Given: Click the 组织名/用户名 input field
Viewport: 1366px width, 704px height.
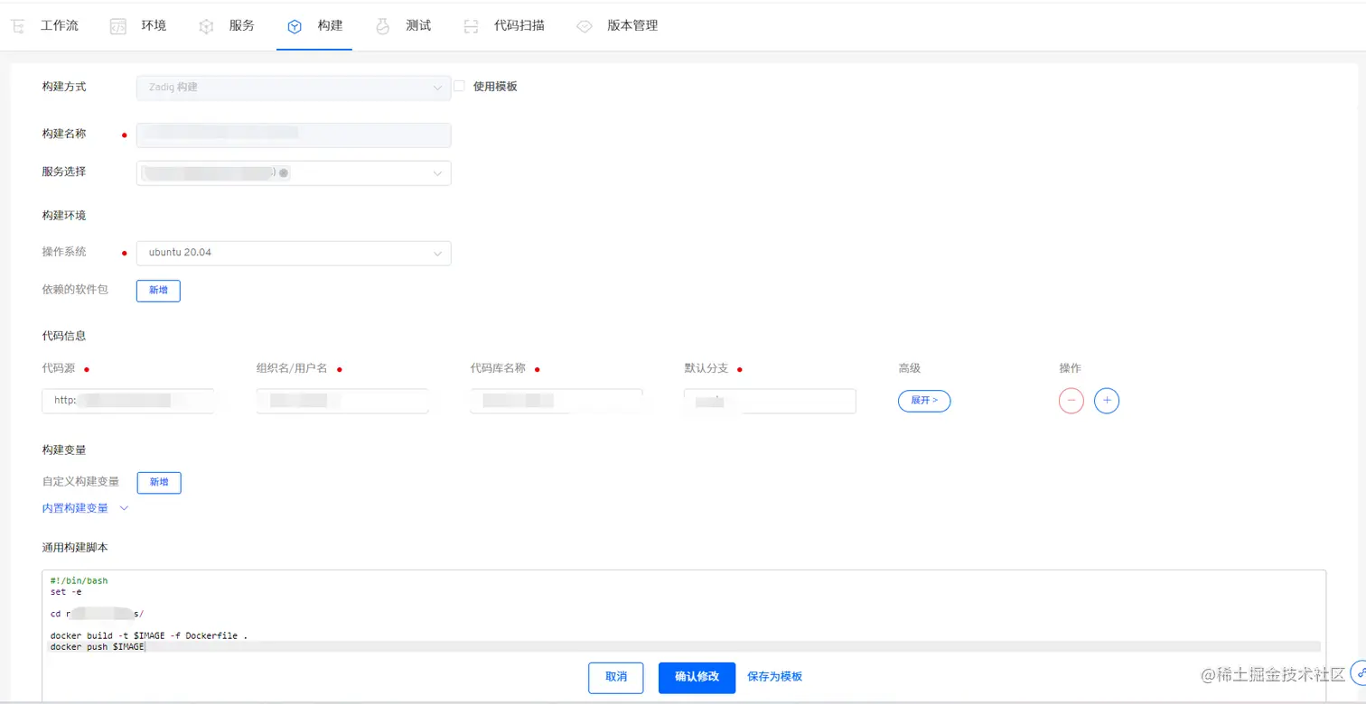Looking at the screenshot, I should click(x=342, y=401).
